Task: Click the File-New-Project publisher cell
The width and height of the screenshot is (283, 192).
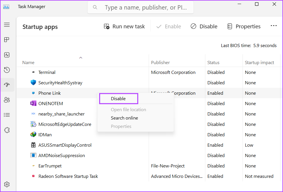Action: tap(168, 166)
